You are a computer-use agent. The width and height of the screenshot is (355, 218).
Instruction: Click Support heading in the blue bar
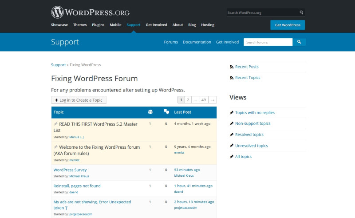(x=65, y=42)
